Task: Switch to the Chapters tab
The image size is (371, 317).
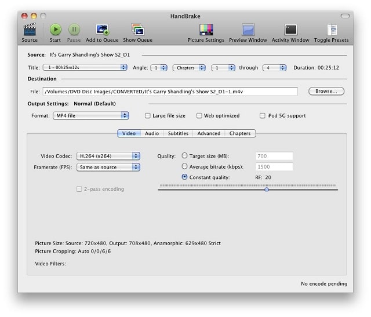Action: pos(240,133)
